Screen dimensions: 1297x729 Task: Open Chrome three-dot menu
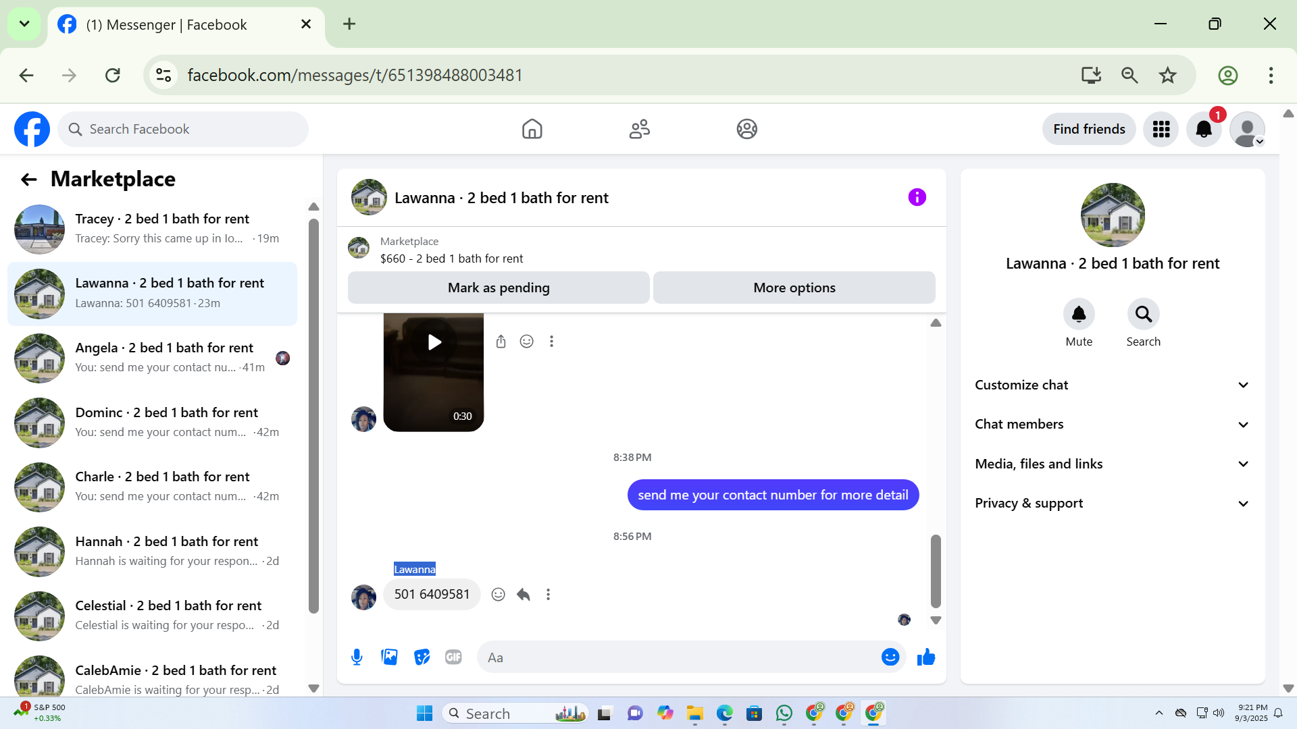coord(1271,75)
